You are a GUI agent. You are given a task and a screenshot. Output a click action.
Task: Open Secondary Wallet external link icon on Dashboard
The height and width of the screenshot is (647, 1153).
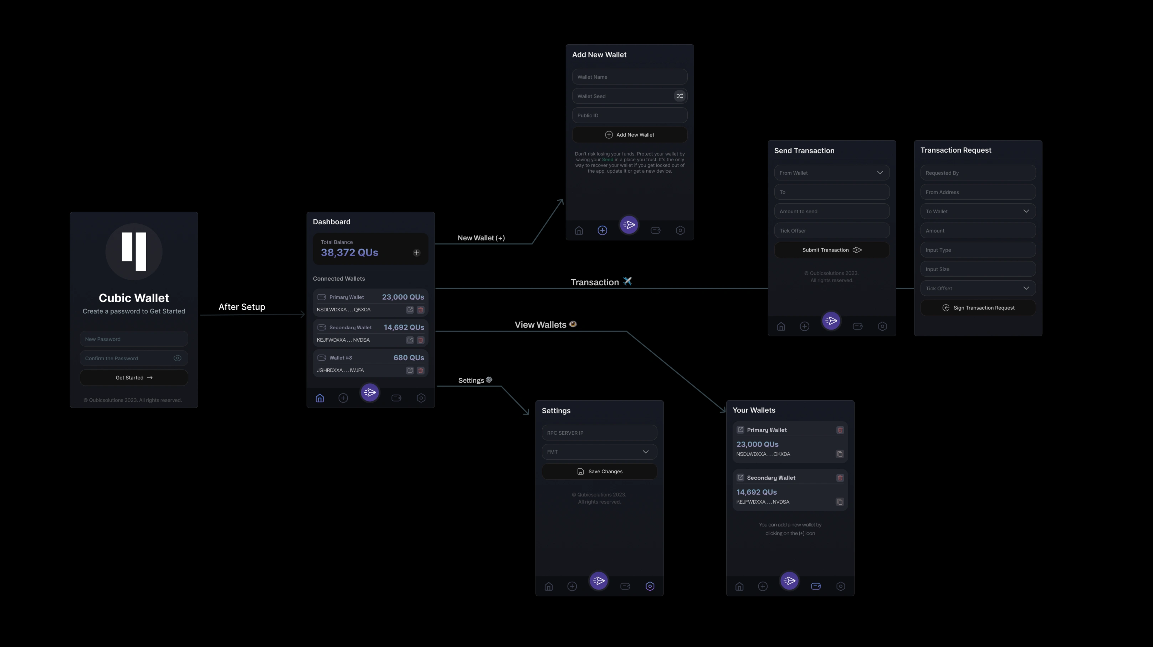410,340
